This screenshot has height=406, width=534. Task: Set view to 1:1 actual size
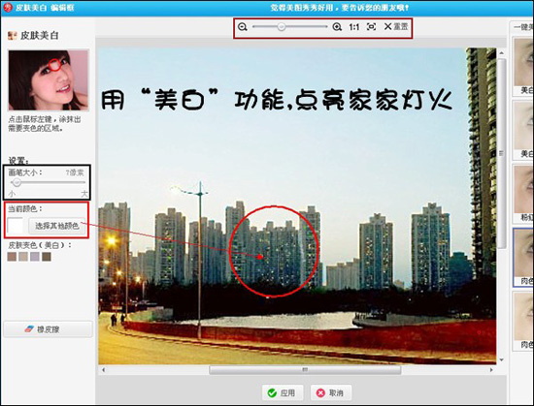click(x=354, y=27)
